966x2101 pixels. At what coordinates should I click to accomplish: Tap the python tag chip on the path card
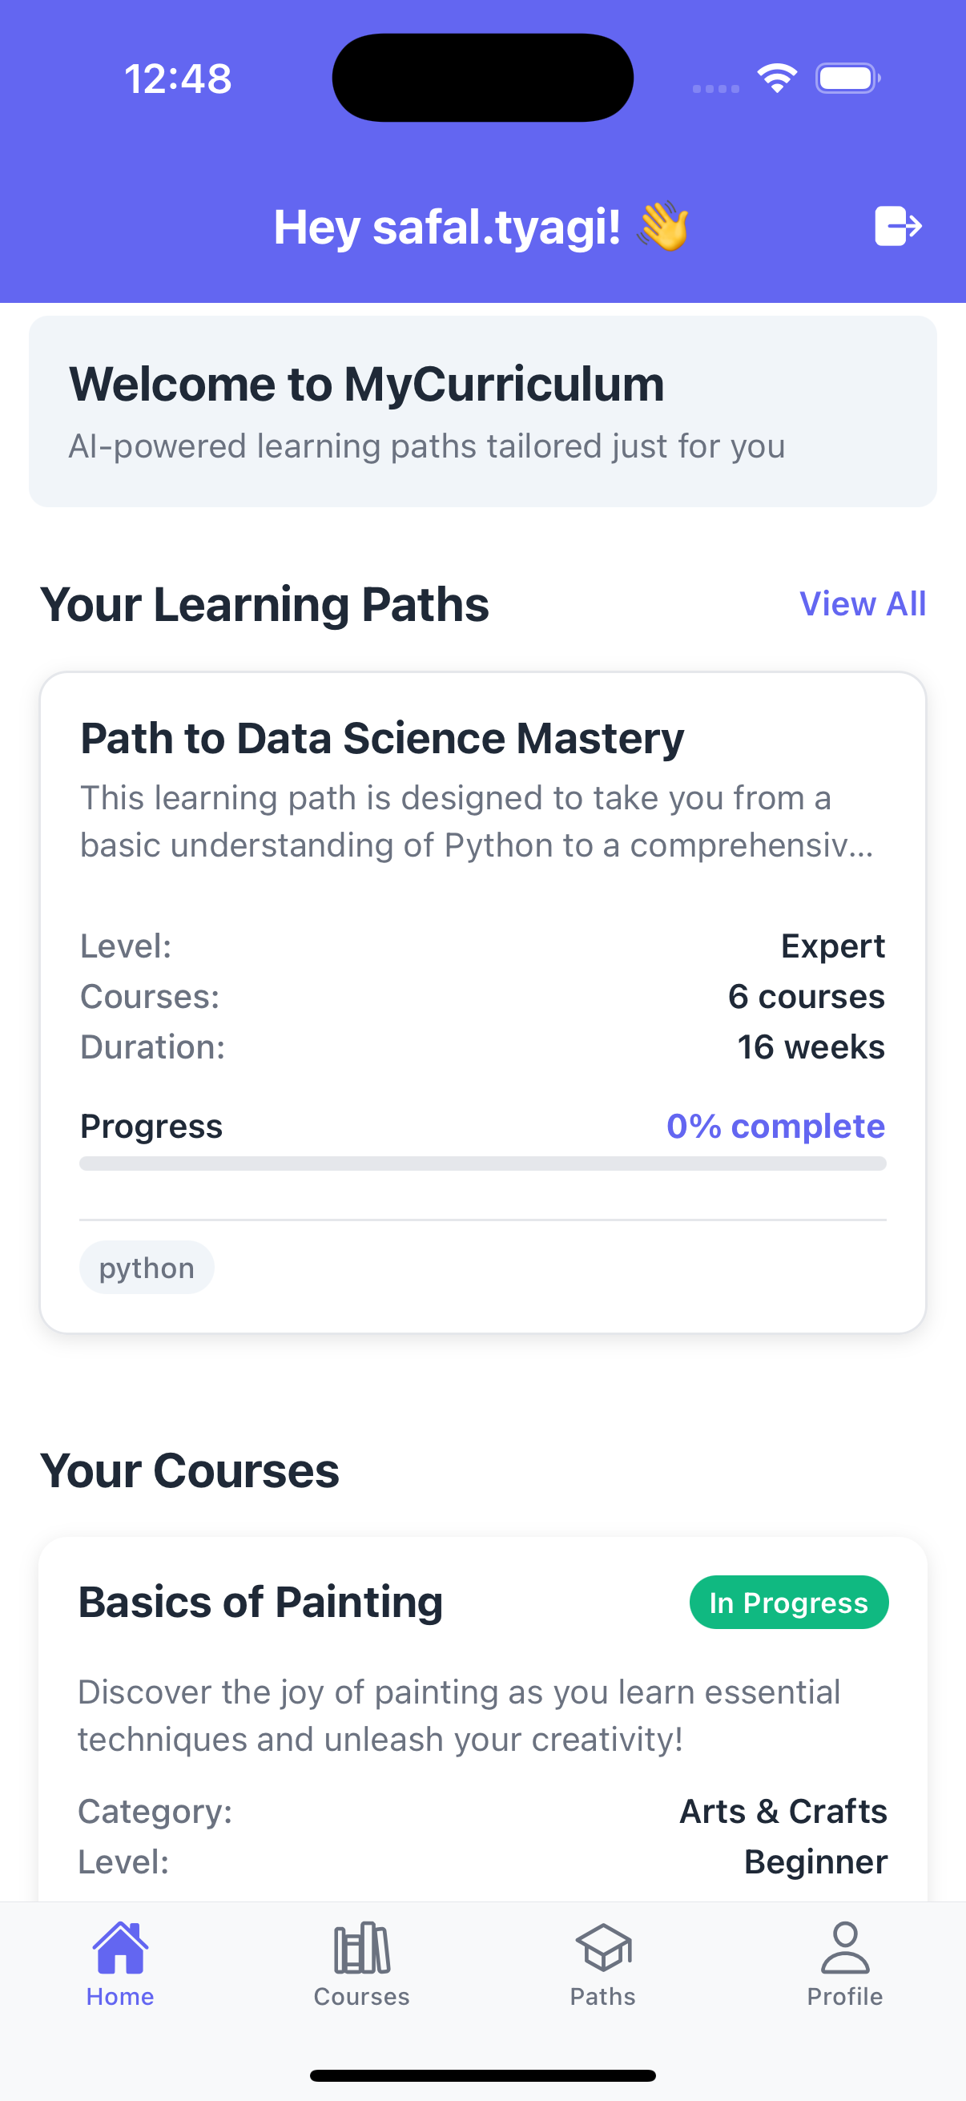tap(146, 1267)
